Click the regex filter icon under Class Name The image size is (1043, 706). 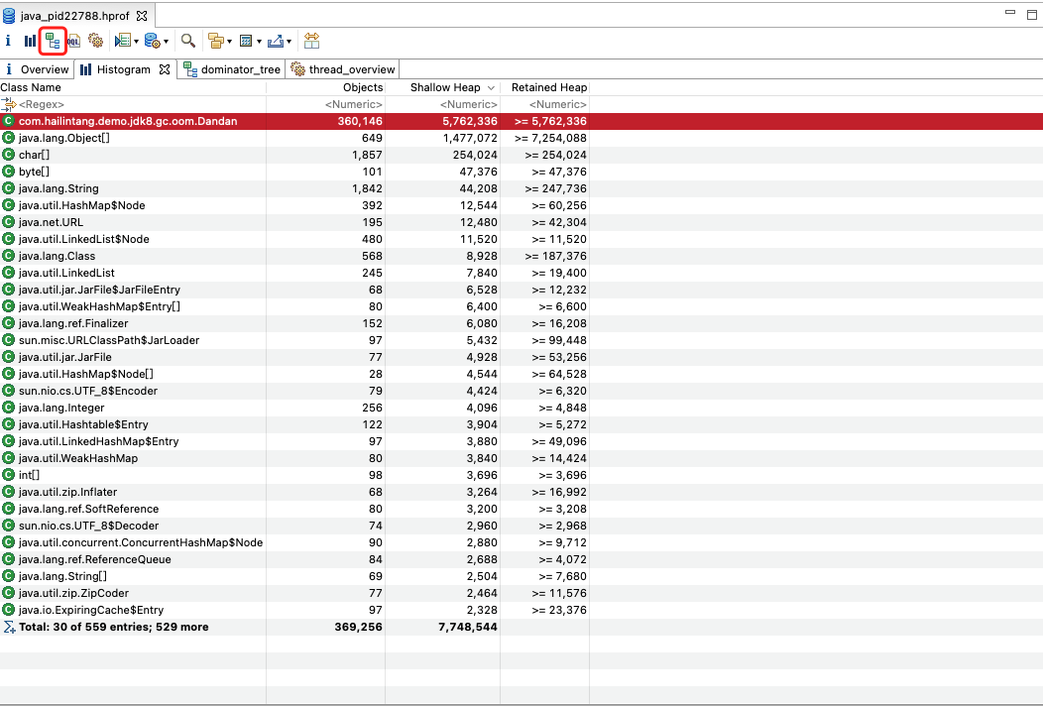pos(9,104)
